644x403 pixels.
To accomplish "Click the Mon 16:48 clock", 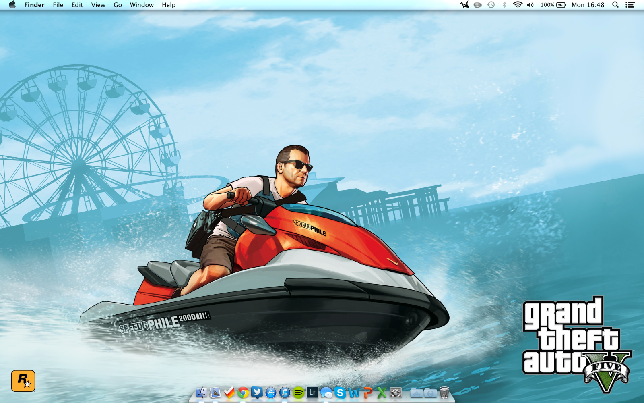I will coord(588,5).
